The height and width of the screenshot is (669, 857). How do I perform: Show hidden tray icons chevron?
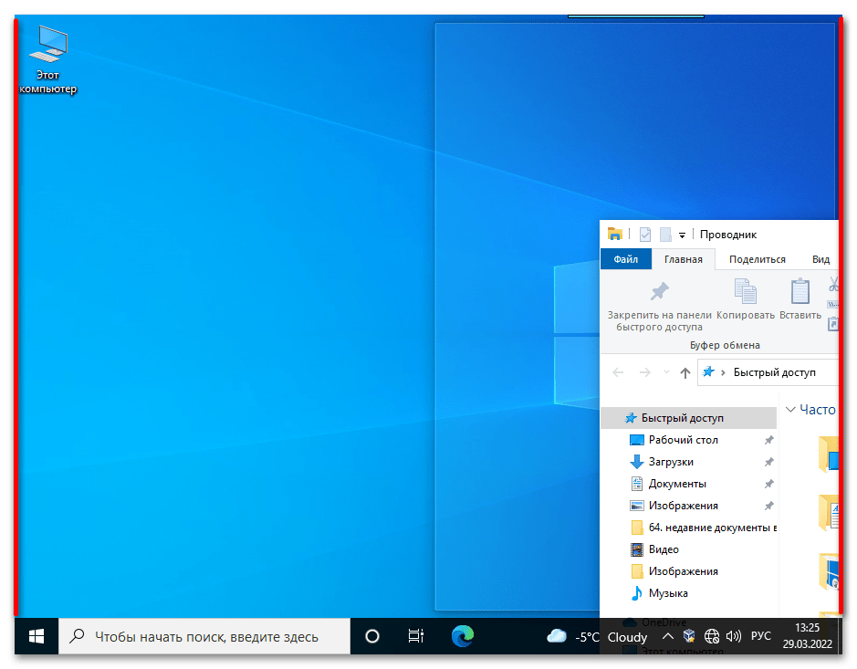(x=667, y=636)
